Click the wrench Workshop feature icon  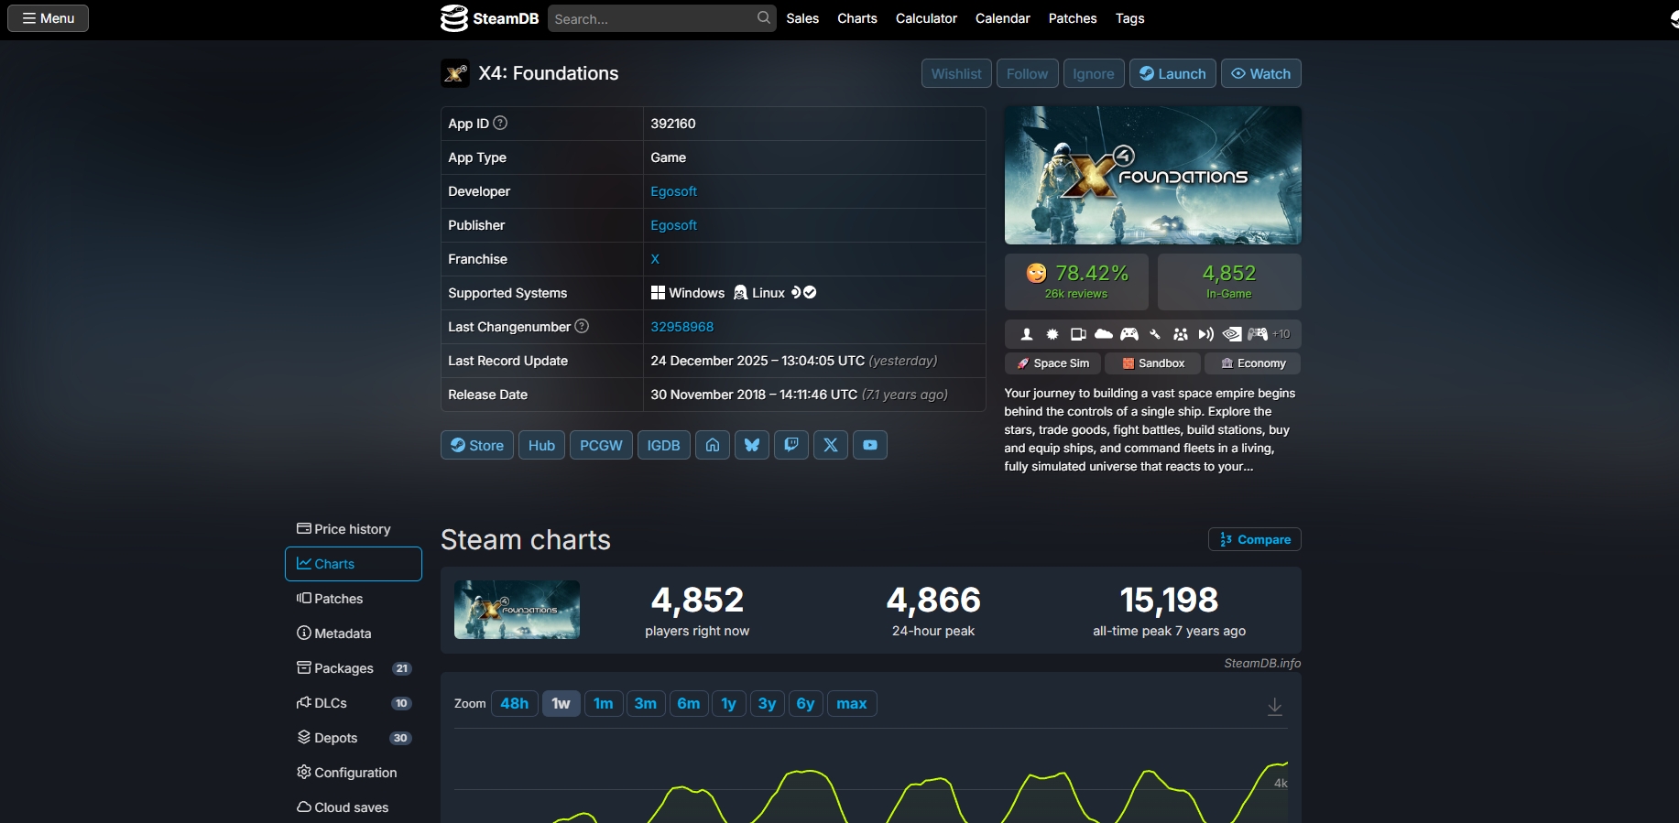(1155, 334)
